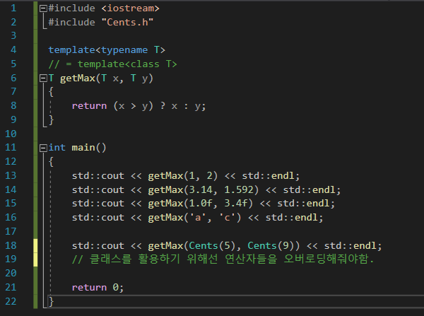Click line number 4 in the gutter
The height and width of the screenshot is (316, 424).
(x=13, y=49)
